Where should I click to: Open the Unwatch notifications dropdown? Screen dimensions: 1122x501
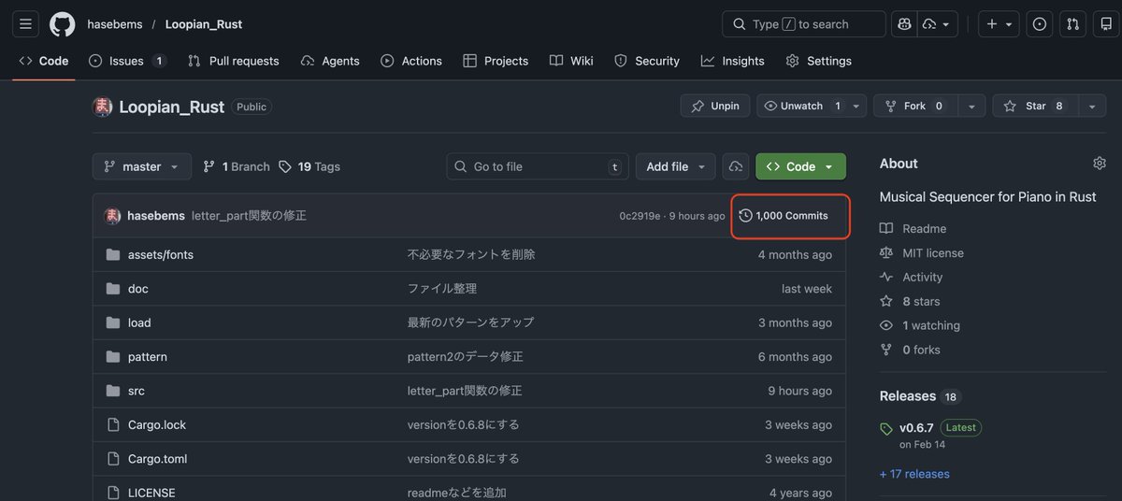pos(812,107)
